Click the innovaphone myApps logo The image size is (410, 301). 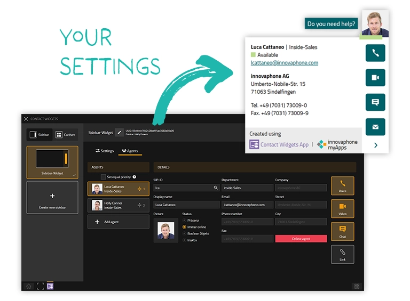(337, 144)
